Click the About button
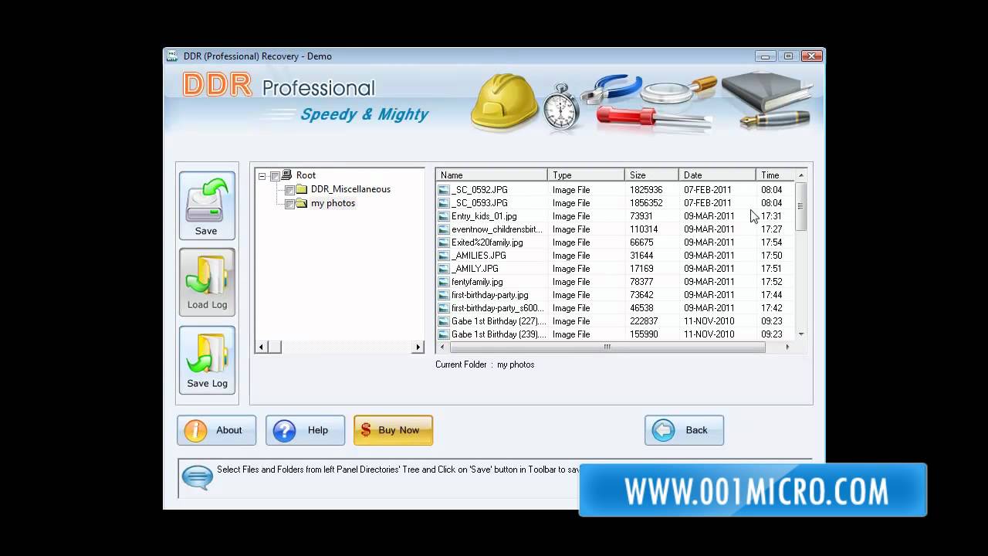Image resolution: width=988 pixels, height=556 pixels. point(216,430)
